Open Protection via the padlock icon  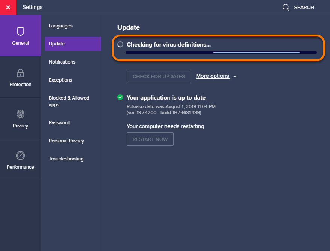20,73
